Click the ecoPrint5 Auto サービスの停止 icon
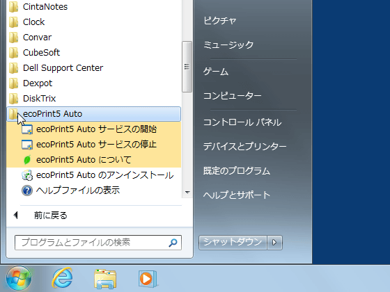The width and height of the screenshot is (390, 292). (x=27, y=145)
